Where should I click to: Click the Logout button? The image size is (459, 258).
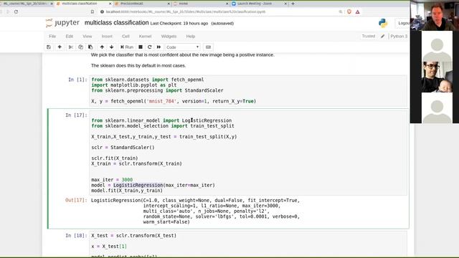[x=403, y=23]
